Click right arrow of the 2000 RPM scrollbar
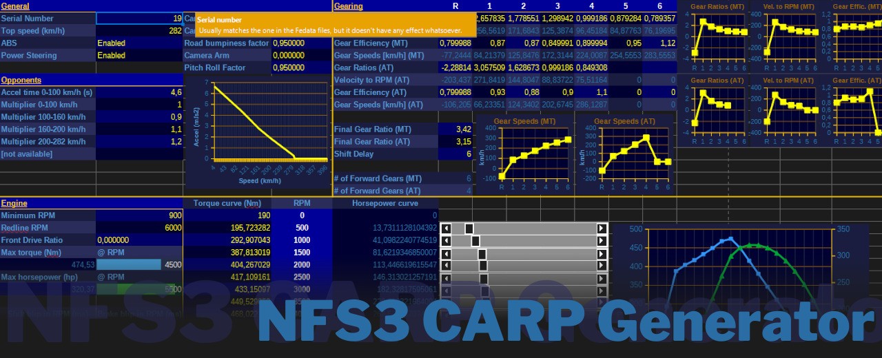The width and height of the screenshot is (882, 358). pyautogui.click(x=602, y=266)
